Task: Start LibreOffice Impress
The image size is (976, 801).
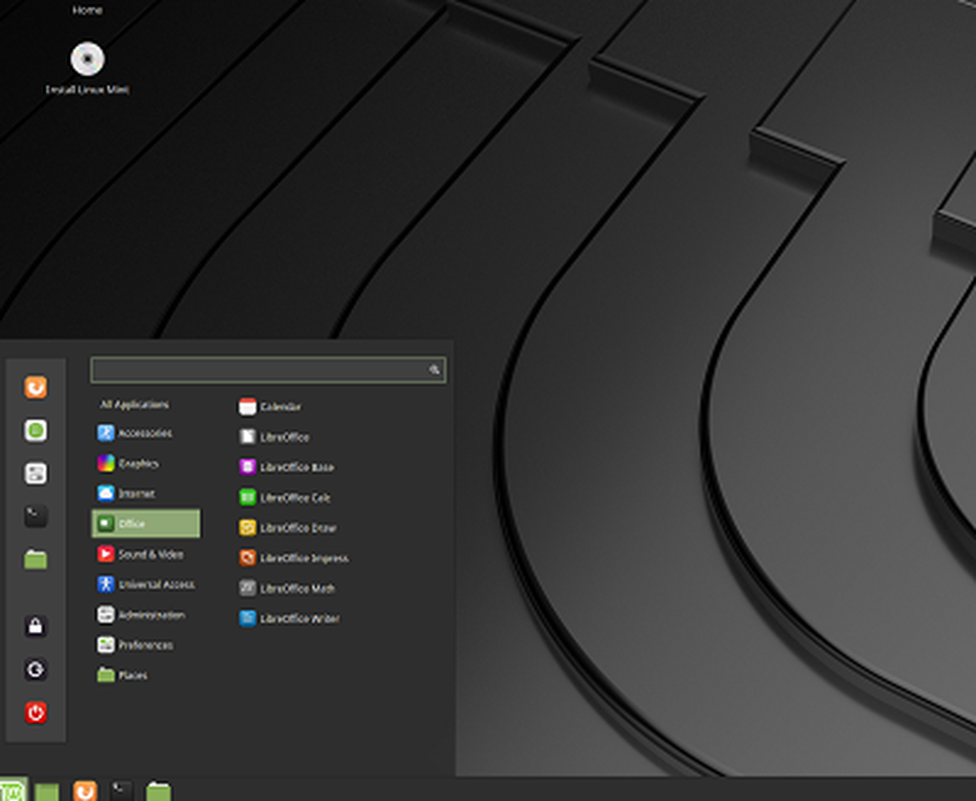Action: (303, 558)
